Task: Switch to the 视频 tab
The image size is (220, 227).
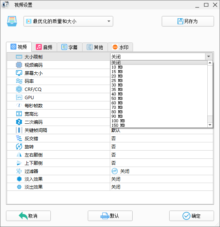Action: click(19, 47)
